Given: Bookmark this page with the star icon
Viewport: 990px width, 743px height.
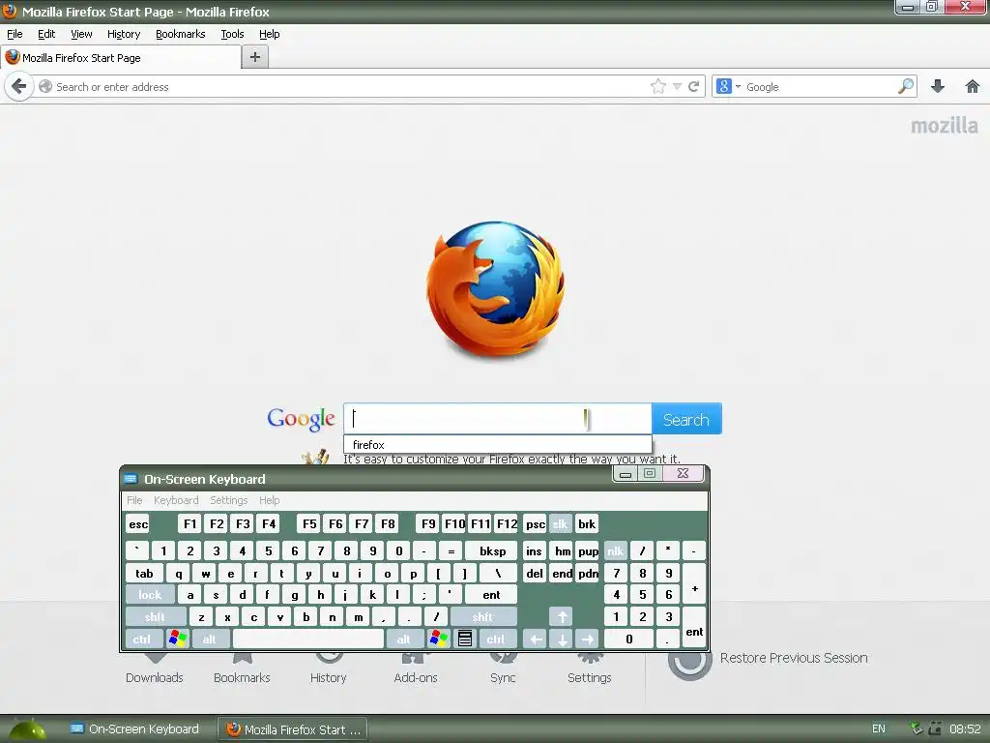Looking at the screenshot, I should click(x=657, y=86).
